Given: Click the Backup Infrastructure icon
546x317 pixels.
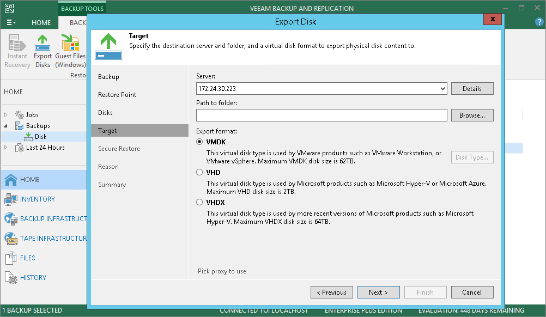Looking at the screenshot, I should pos(11,219).
